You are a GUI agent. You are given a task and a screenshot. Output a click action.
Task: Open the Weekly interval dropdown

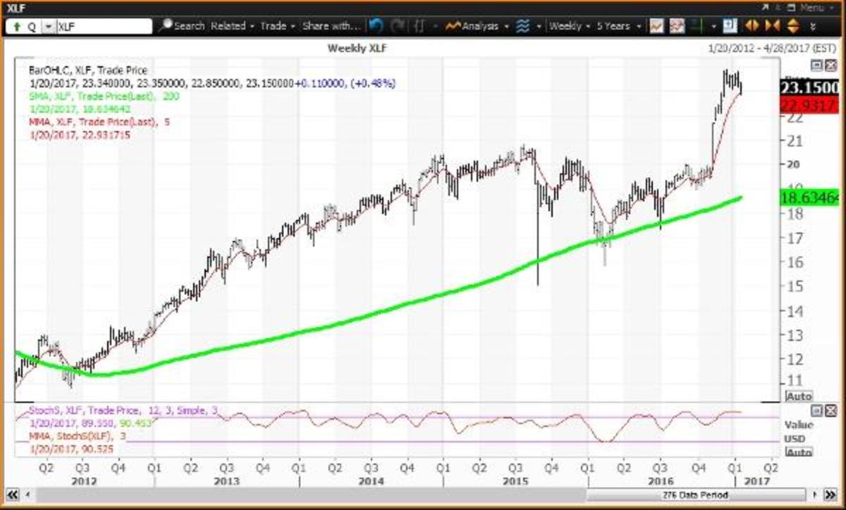click(x=570, y=26)
